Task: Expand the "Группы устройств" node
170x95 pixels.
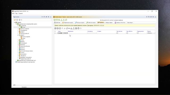Action: click(18, 29)
